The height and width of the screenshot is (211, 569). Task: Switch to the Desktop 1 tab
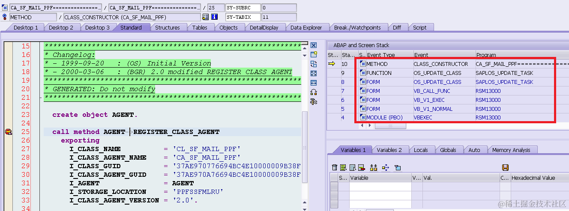tap(26, 27)
